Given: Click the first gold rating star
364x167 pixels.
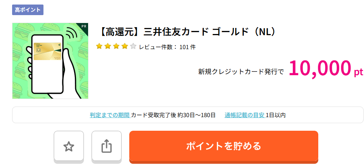Looking at the screenshot, I should pos(99,46).
